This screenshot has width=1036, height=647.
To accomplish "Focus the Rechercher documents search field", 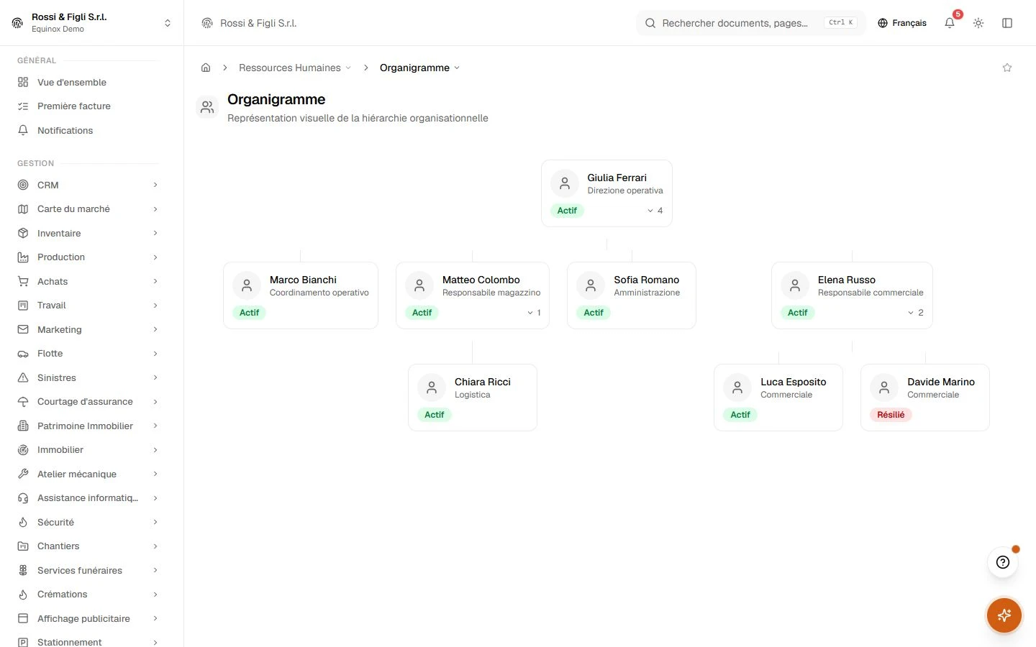I will pyautogui.click(x=750, y=23).
